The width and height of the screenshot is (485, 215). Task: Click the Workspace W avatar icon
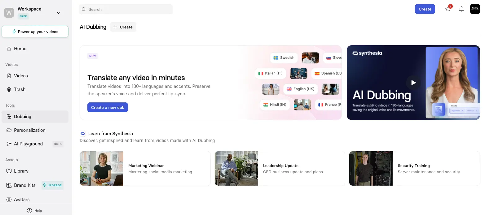9,13
